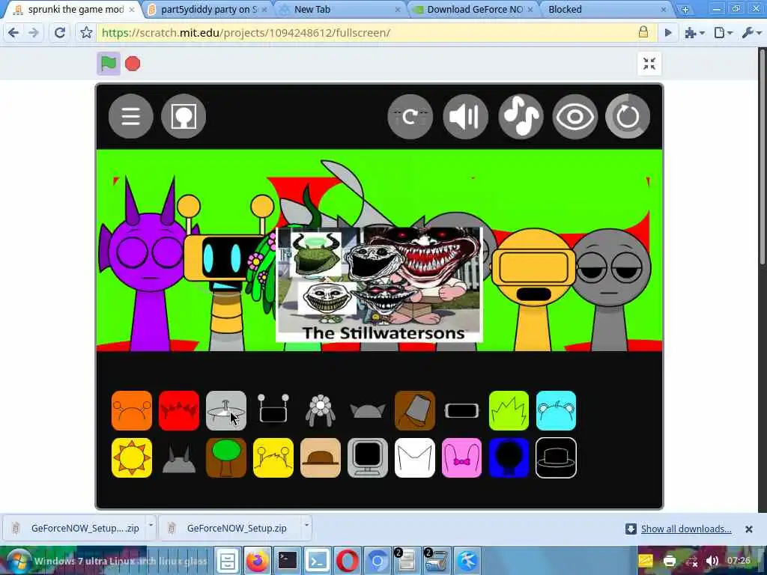The width and height of the screenshot is (767, 575).
Task: Select the cyan bear character icon
Action: point(557,411)
